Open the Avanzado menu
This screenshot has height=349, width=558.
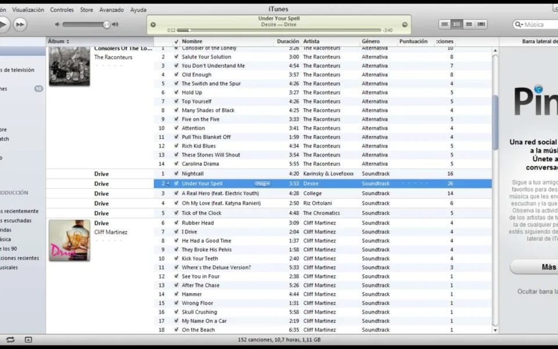coord(112,10)
